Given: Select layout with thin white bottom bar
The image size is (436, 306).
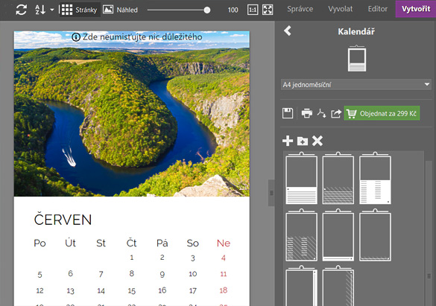Looking at the screenshot, I should [338, 235].
